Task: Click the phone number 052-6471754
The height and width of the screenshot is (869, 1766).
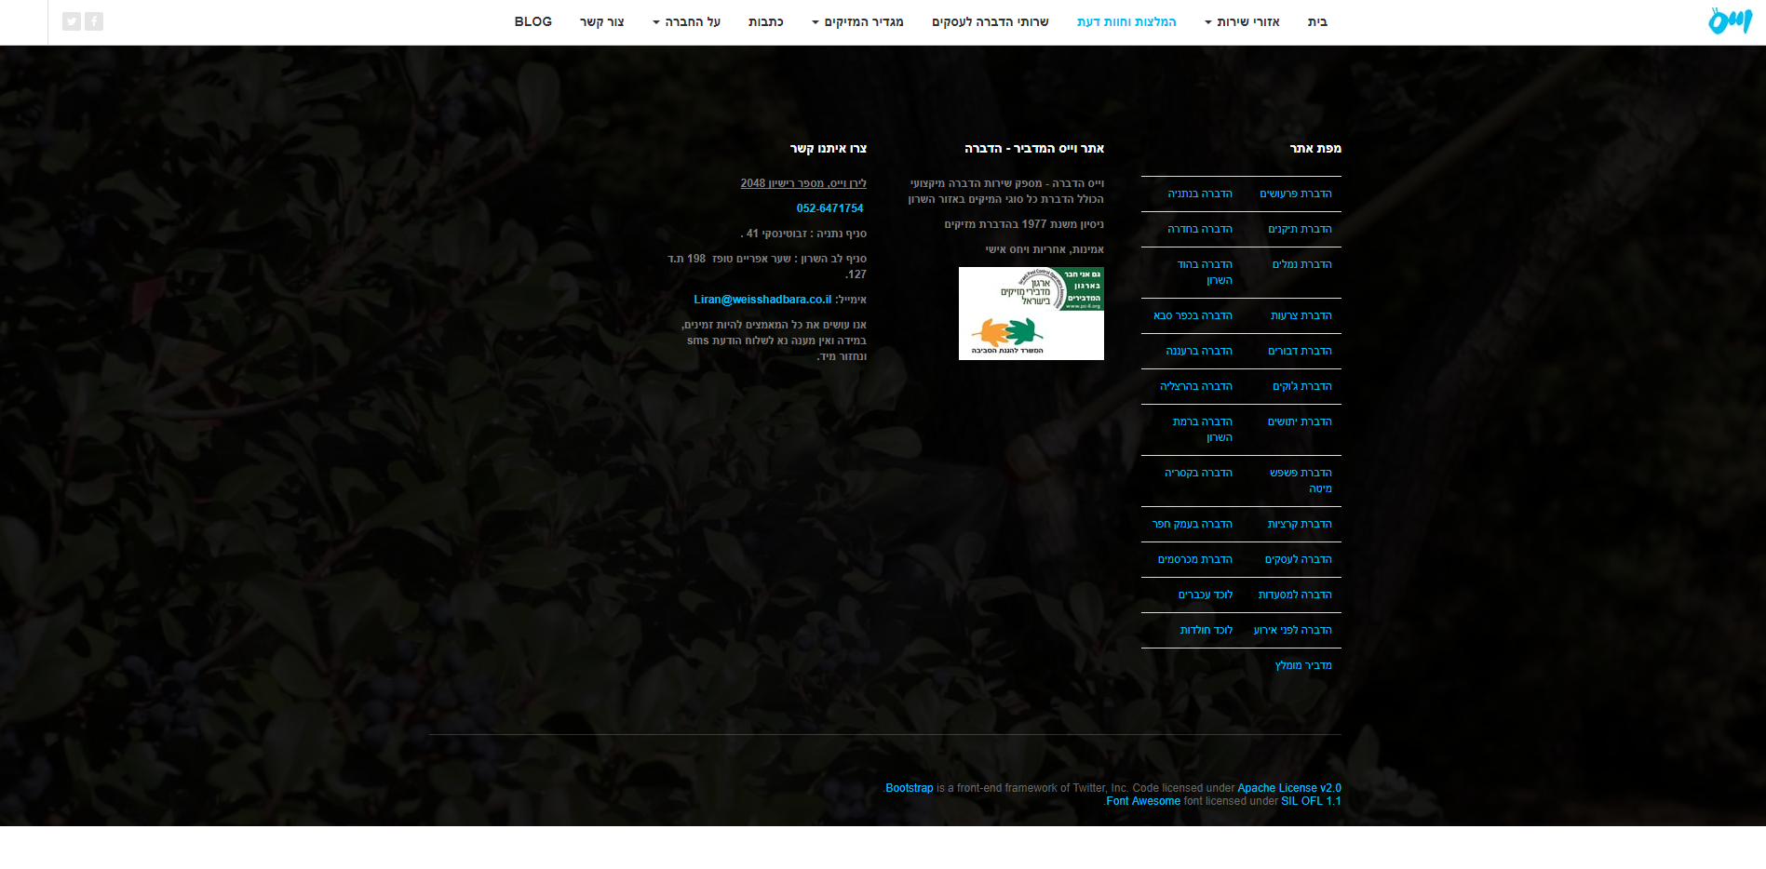Action: pos(829,208)
